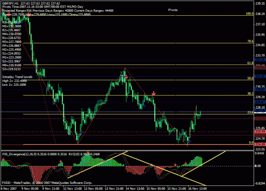Click the teal up arrow below the 12 Nov histogram
Screen dimensions: 266x191
click(69, 173)
